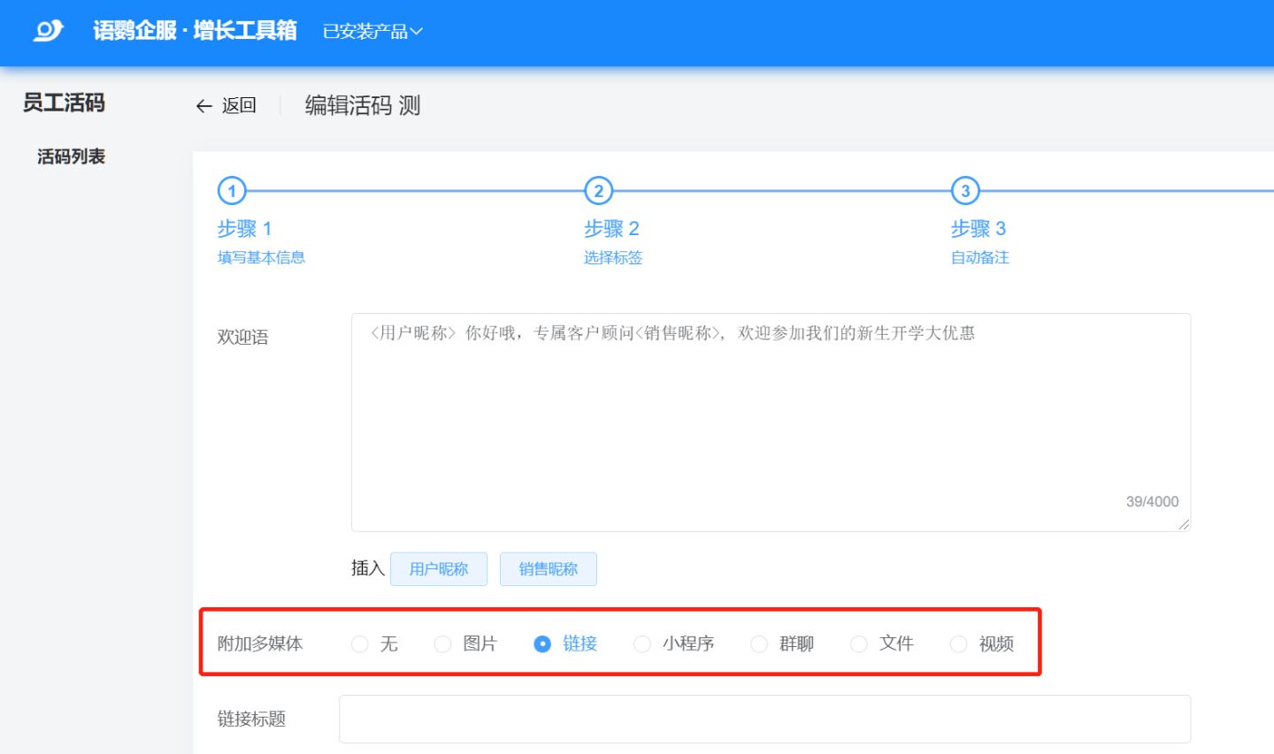This screenshot has width=1274, height=754.
Task: Choose 群聊 as attached media
Action: pyautogui.click(x=759, y=644)
